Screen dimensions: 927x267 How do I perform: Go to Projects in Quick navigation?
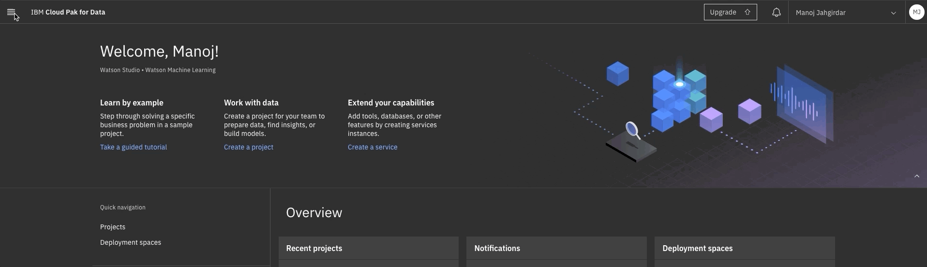113,227
